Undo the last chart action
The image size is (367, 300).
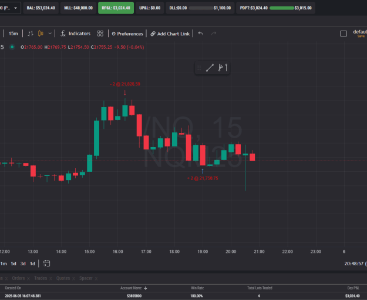coord(201,34)
